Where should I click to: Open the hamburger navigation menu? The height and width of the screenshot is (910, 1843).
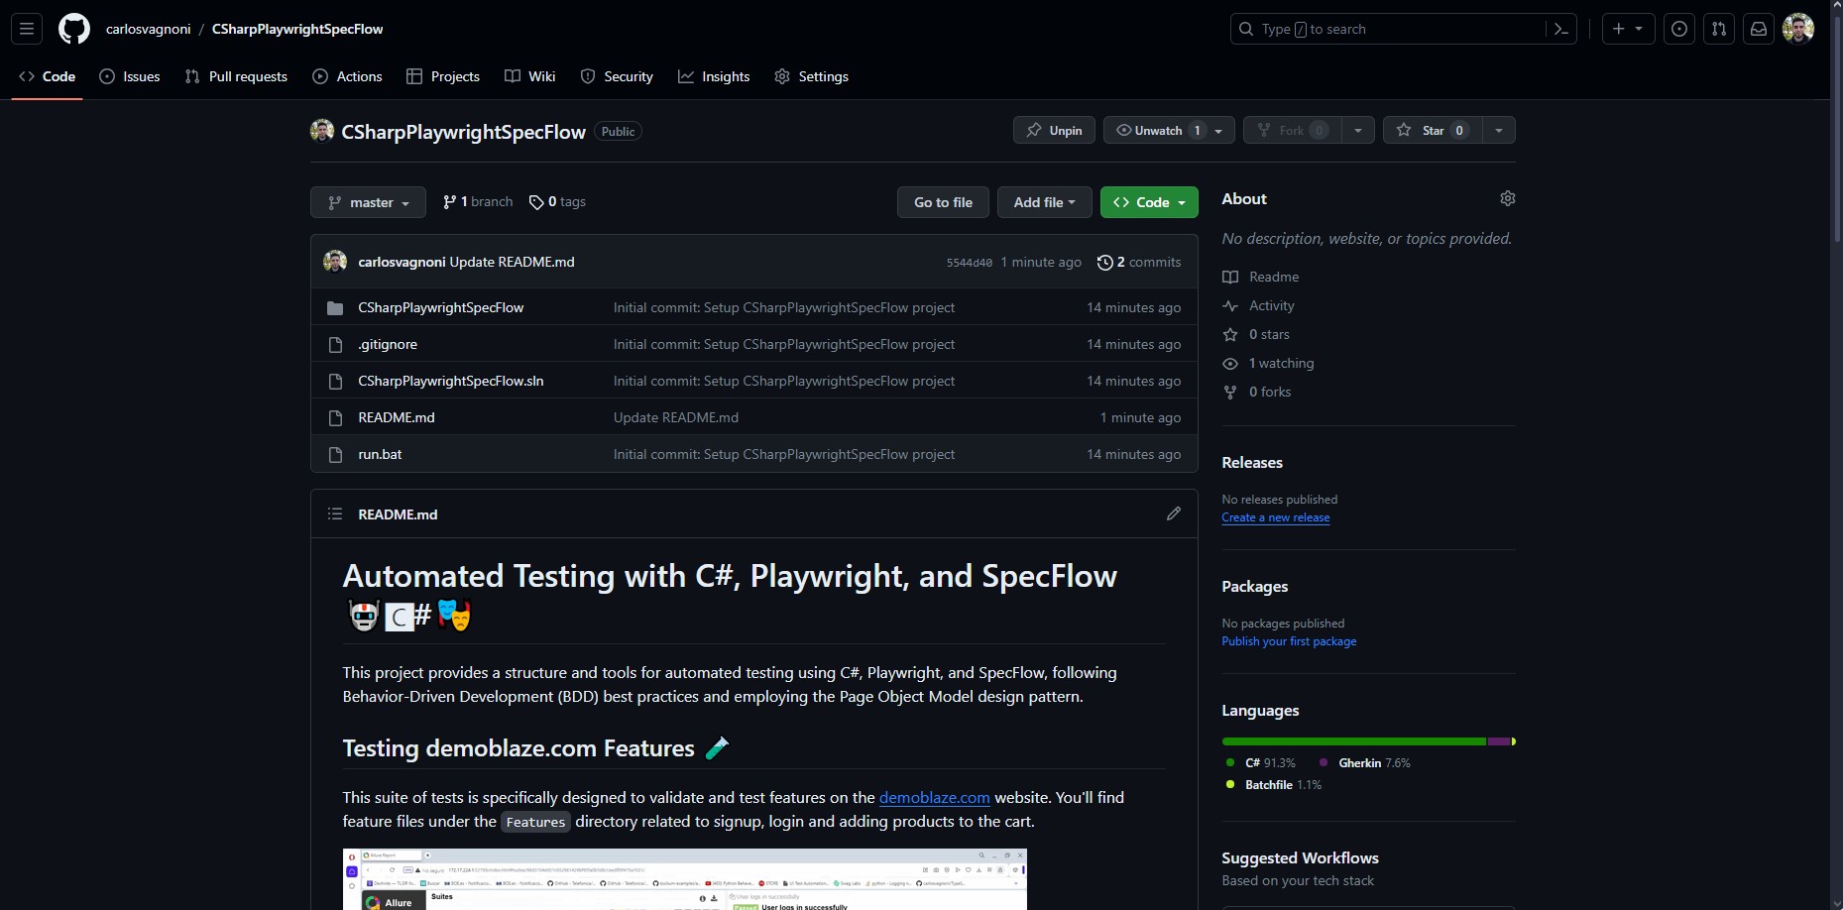point(27,29)
